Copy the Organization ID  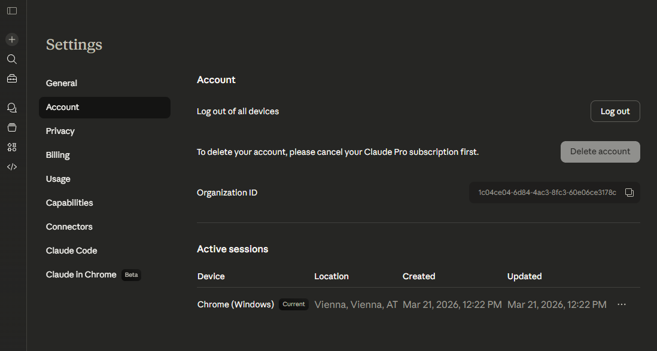point(629,193)
